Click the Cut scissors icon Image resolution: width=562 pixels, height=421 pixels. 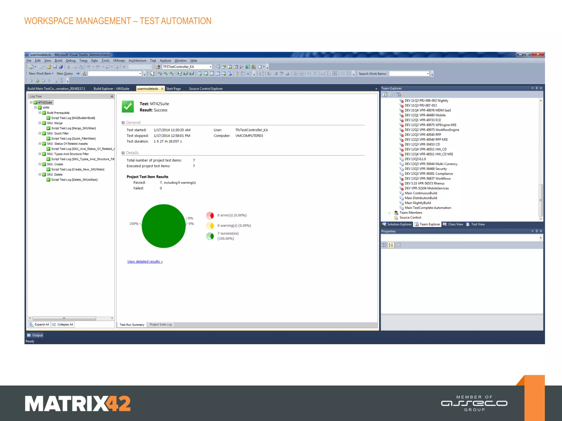click(x=69, y=67)
